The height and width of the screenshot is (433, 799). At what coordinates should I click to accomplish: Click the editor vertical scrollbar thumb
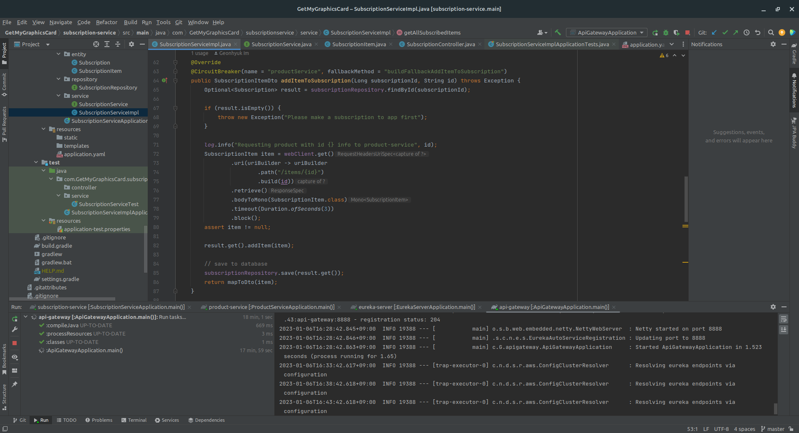pyautogui.click(x=686, y=199)
